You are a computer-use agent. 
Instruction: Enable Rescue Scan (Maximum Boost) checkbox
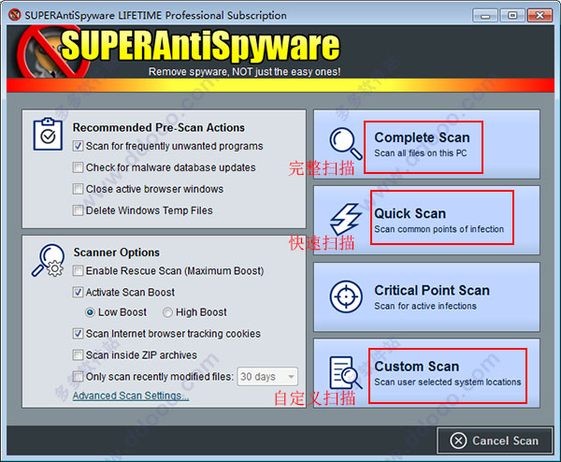78,270
